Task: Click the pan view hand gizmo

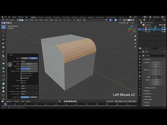Action: 135,40
